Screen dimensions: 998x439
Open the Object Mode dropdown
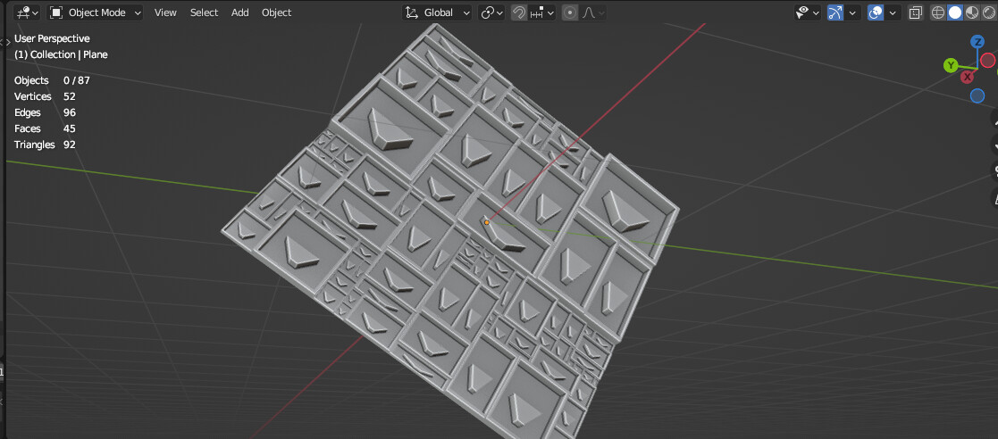coord(96,12)
